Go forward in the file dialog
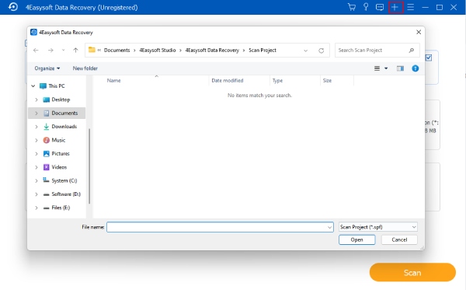This screenshot has height=290, width=466. [x=50, y=51]
